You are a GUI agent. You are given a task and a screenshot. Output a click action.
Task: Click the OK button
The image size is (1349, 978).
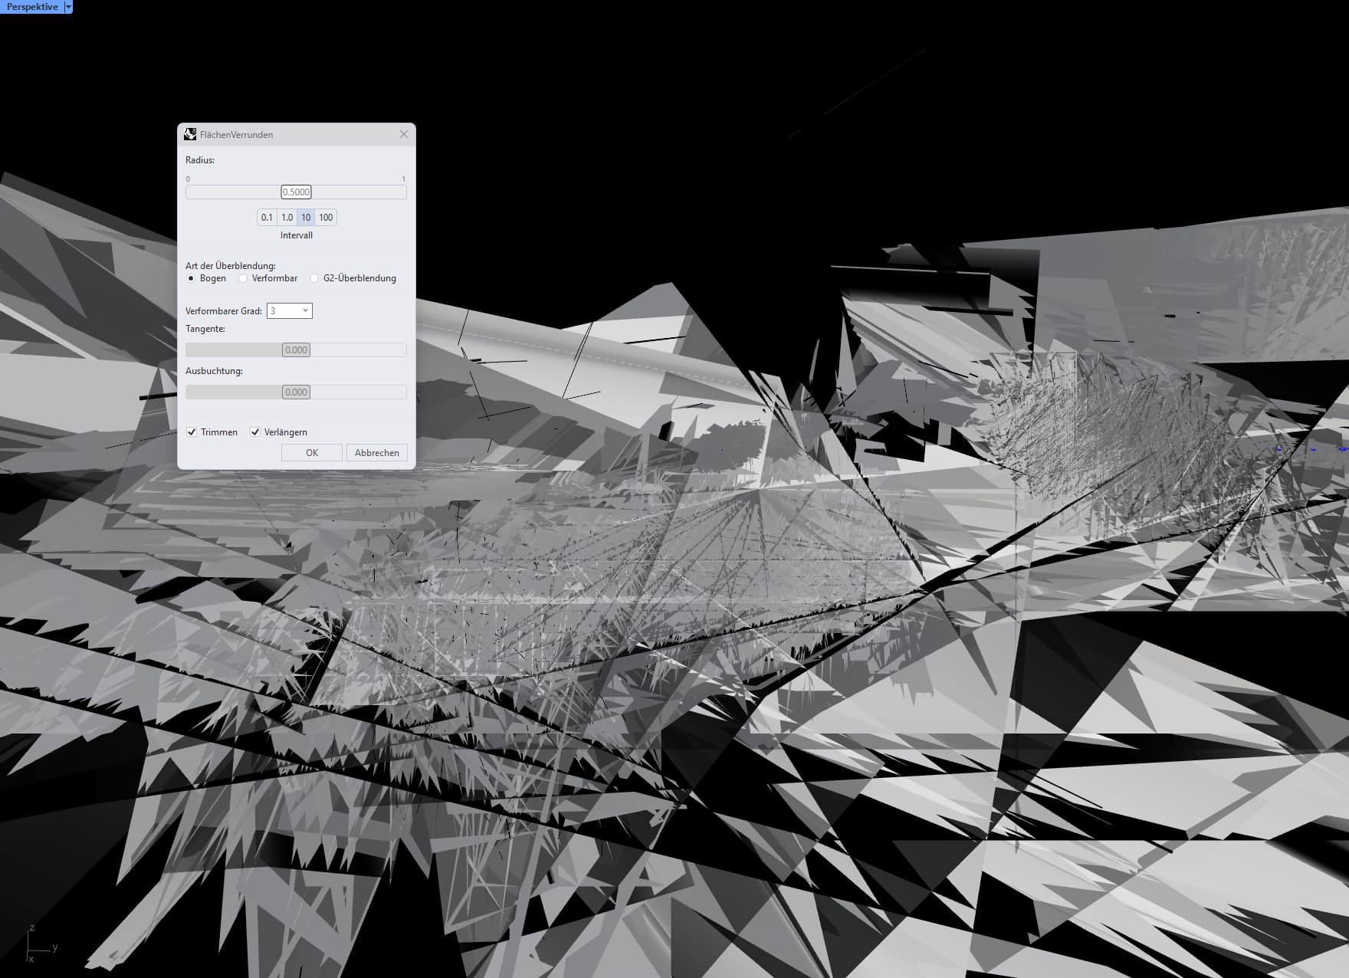pyautogui.click(x=312, y=453)
